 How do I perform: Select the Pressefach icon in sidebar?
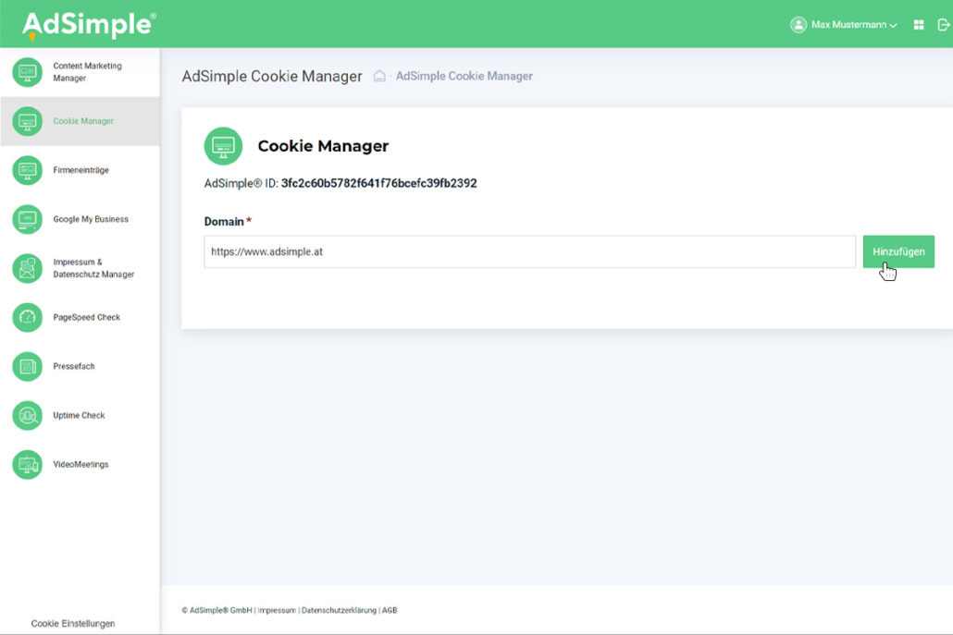click(28, 366)
